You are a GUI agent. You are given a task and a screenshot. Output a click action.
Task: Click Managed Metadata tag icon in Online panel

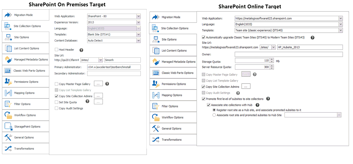(156, 62)
